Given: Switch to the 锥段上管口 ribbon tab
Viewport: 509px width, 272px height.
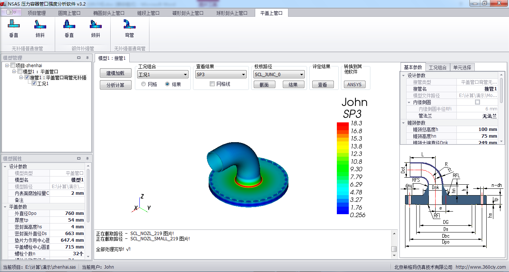Looking at the screenshot, I should 148,13.
